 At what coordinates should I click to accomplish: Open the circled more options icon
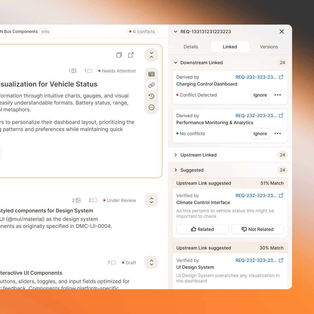coord(152,107)
